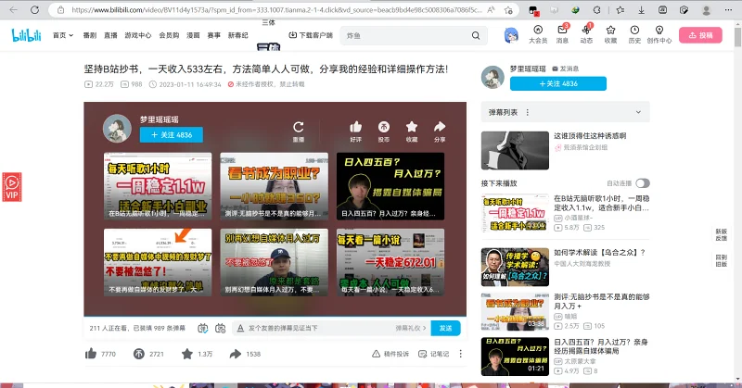Share video via 1538 arrow icon
The width and height of the screenshot is (742, 388).
[x=236, y=354]
